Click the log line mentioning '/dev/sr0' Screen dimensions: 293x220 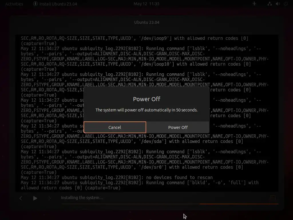(x=132, y=167)
